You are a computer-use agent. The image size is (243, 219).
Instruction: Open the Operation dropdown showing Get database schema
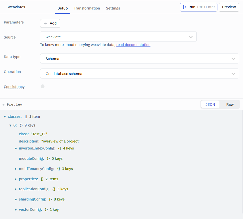[x=140, y=73]
